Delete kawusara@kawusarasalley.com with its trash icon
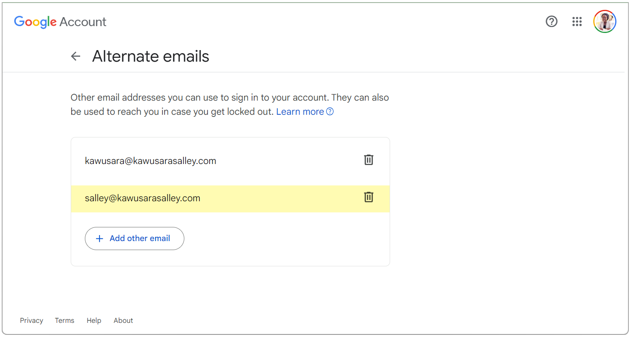This screenshot has height=337, width=631. (369, 160)
